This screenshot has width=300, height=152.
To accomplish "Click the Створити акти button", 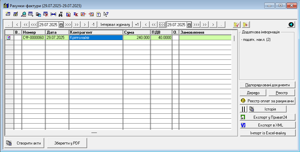I will coord(24,143).
